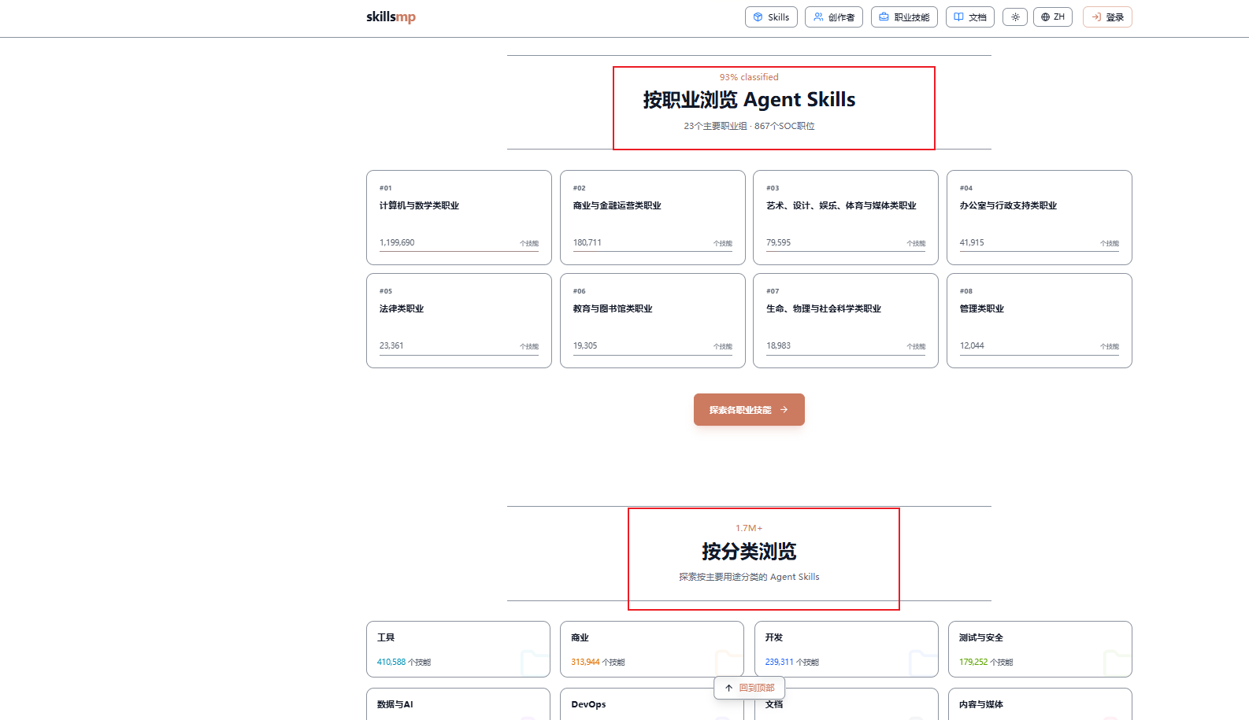The width and height of the screenshot is (1249, 720).
Task: Click the 180,711 skill count
Action: 587,242
